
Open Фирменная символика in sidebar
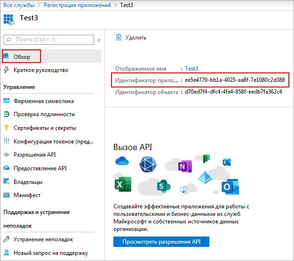click(x=43, y=101)
